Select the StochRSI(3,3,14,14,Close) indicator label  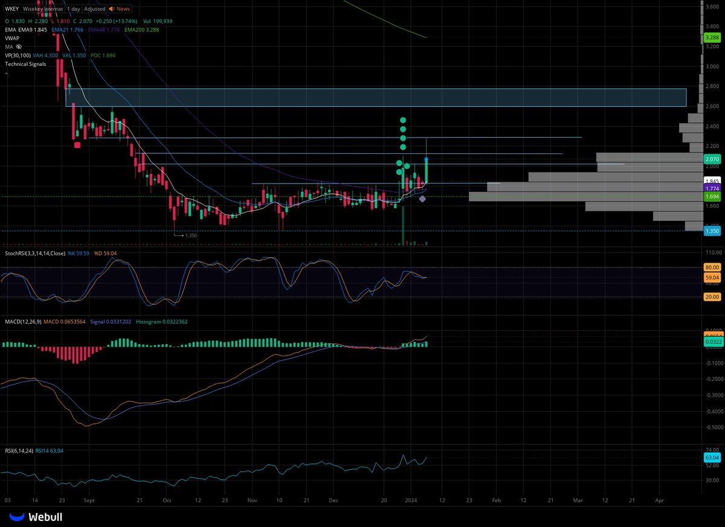pos(36,254)
